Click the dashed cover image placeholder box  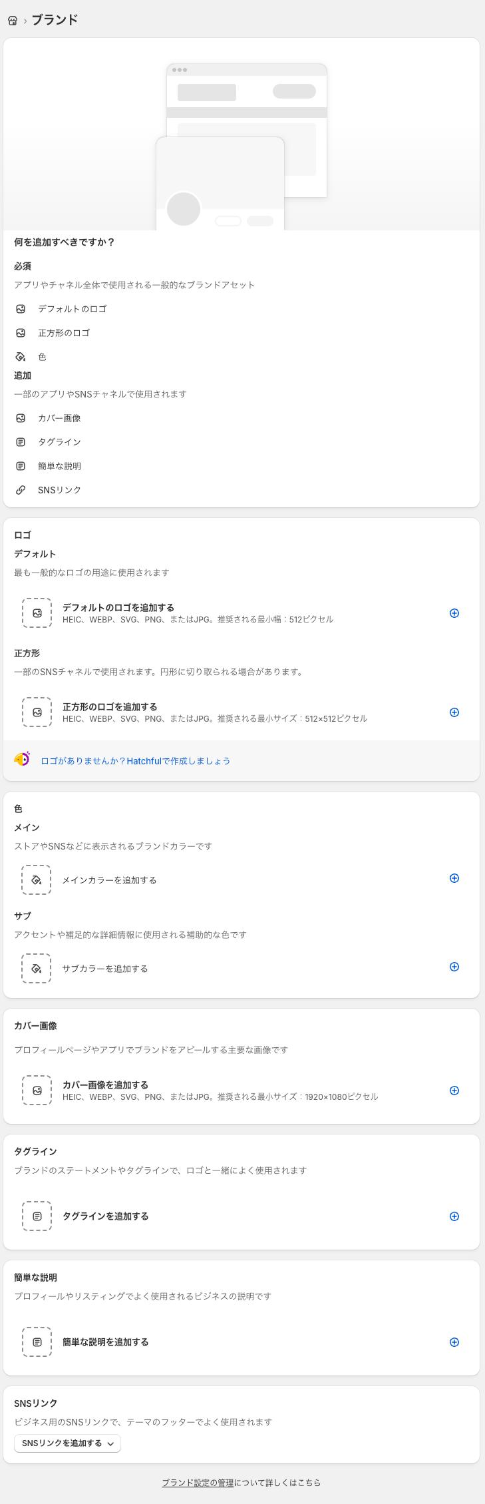point(37,1091)
